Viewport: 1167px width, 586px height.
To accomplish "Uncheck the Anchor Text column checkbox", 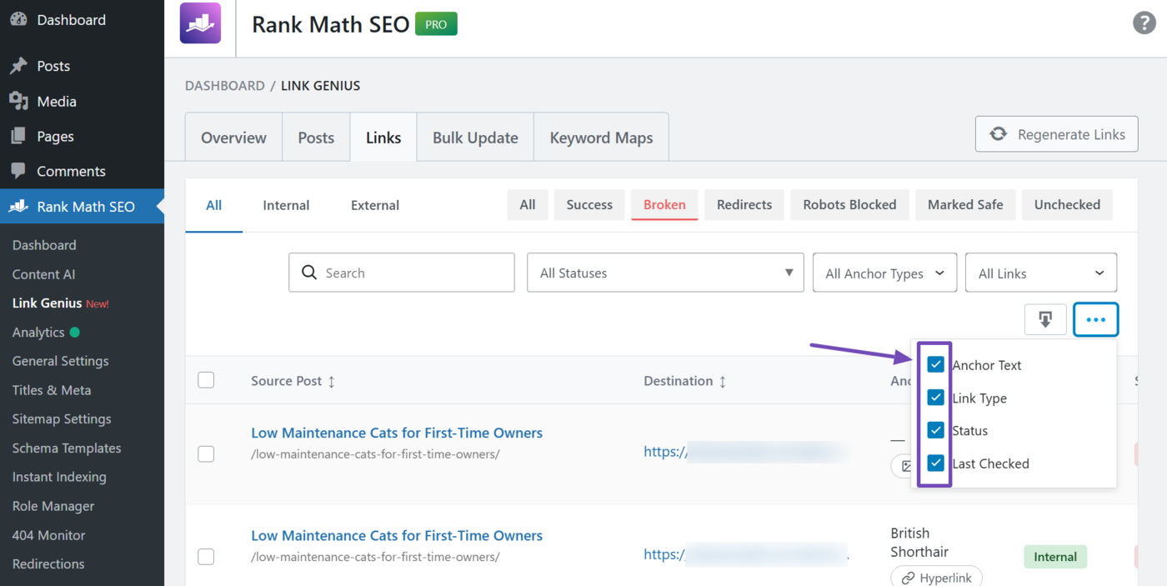I will click(x=935, y=364).
